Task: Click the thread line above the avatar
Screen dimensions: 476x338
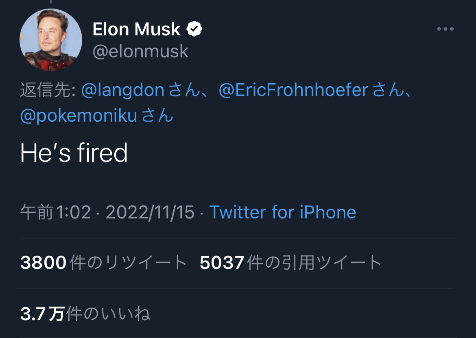Action: 50,2
